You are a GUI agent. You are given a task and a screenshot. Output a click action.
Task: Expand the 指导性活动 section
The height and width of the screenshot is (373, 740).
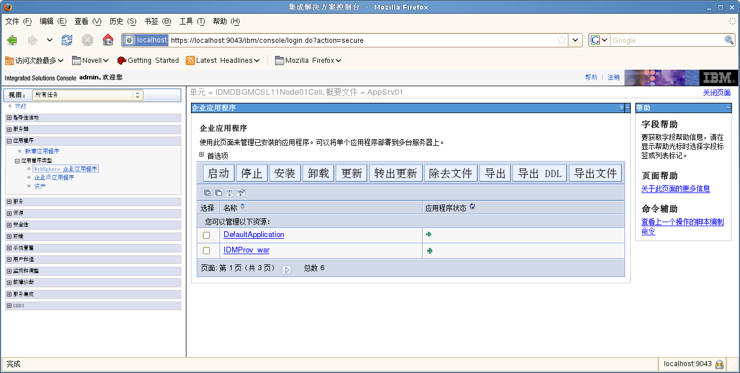click(x=9, y=118)
